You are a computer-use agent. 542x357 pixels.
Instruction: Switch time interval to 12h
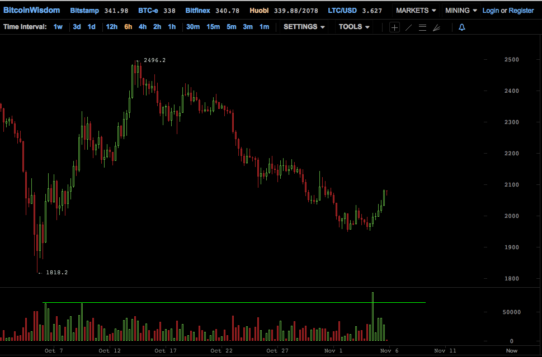coord(112,27)
